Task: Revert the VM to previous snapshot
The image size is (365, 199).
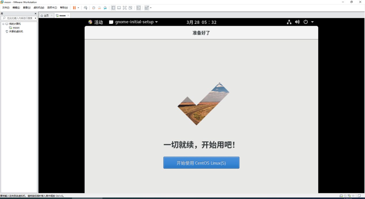Action: (x=99, y=8)
